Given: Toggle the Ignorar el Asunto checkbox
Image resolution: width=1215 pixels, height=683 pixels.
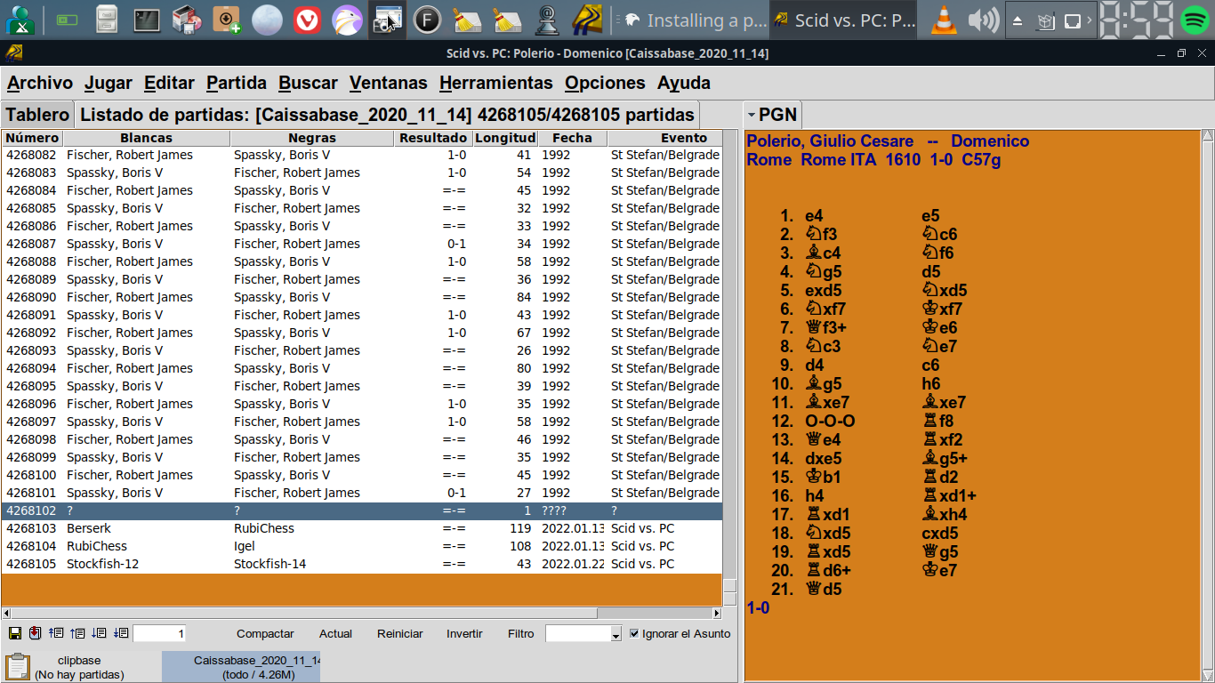Looking at the screenshot, I should (x=634, y=633).
